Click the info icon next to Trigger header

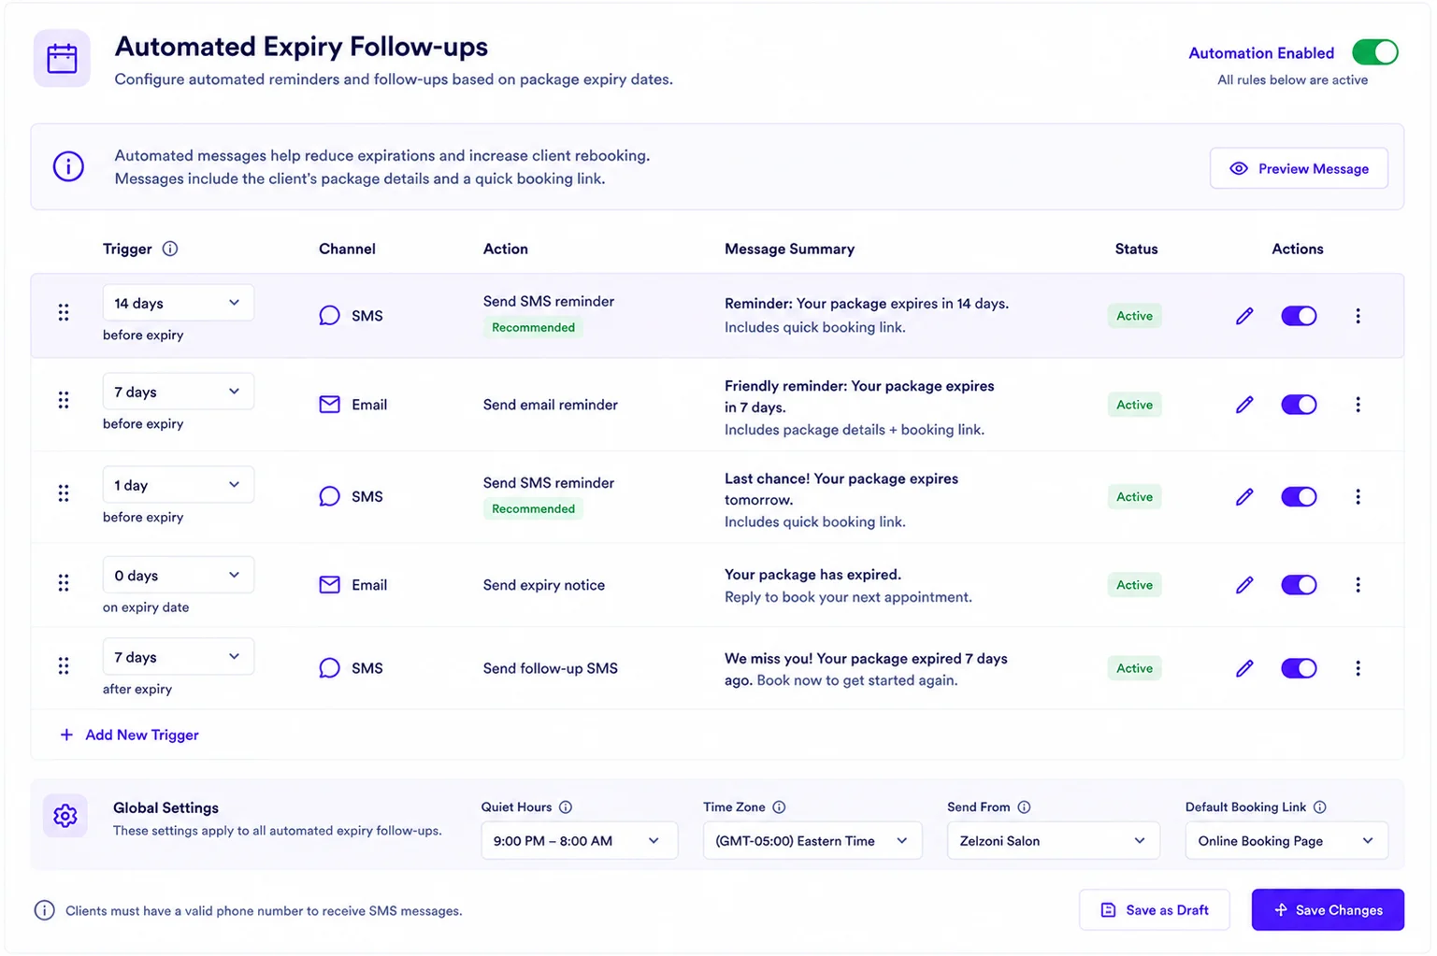[170, 249]
